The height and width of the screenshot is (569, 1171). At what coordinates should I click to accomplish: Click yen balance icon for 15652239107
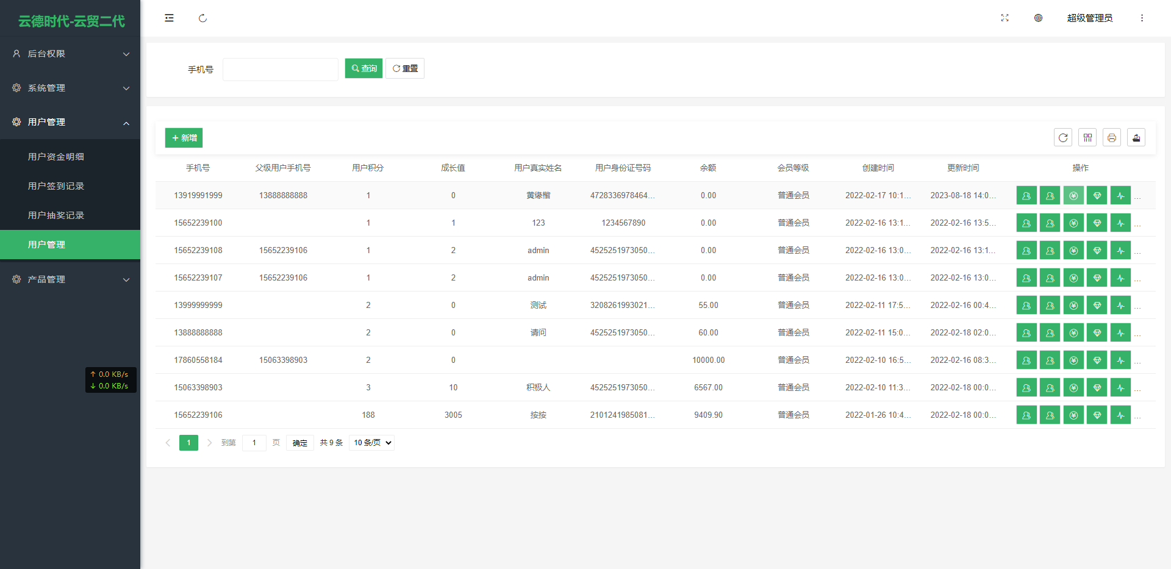pyautogui.click(x=1073, y=278)
